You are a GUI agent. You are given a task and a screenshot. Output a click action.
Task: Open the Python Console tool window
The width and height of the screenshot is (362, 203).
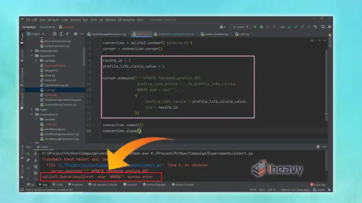pos(183,185)
